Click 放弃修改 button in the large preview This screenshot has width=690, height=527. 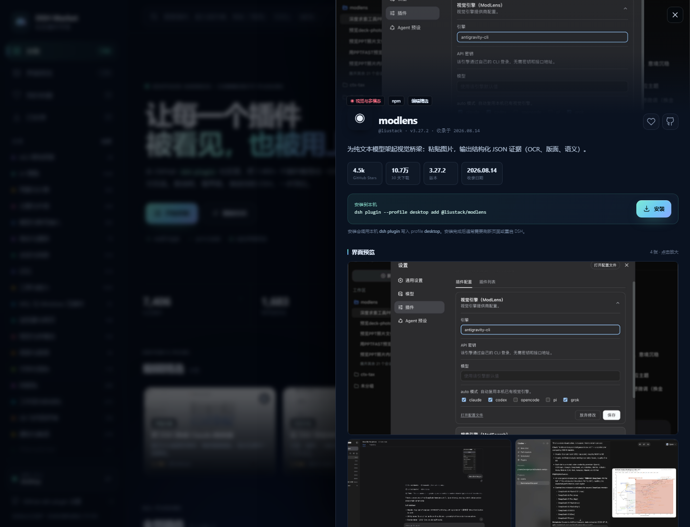[x=587, y=415]
